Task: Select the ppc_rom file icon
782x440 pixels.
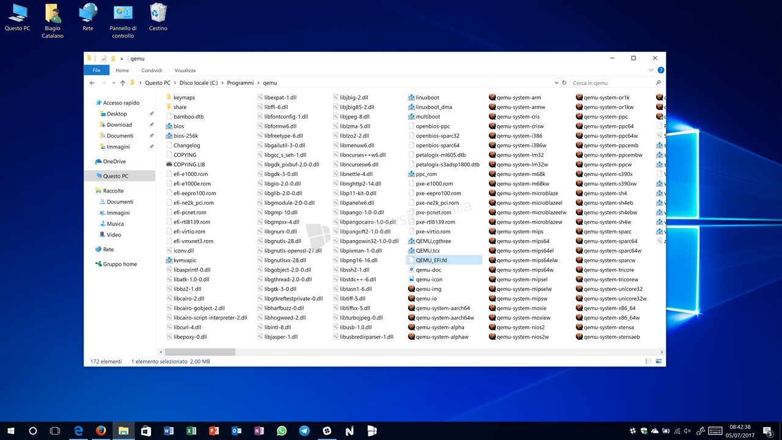Action: [x=411, y=174]
